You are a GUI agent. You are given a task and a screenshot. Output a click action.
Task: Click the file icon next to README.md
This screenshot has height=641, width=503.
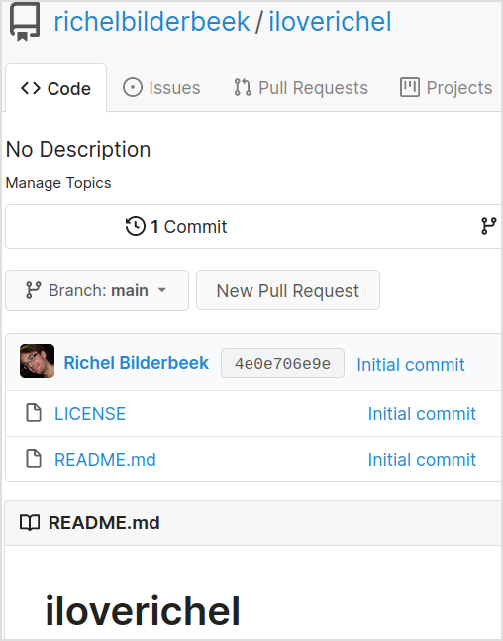point(34,458)
